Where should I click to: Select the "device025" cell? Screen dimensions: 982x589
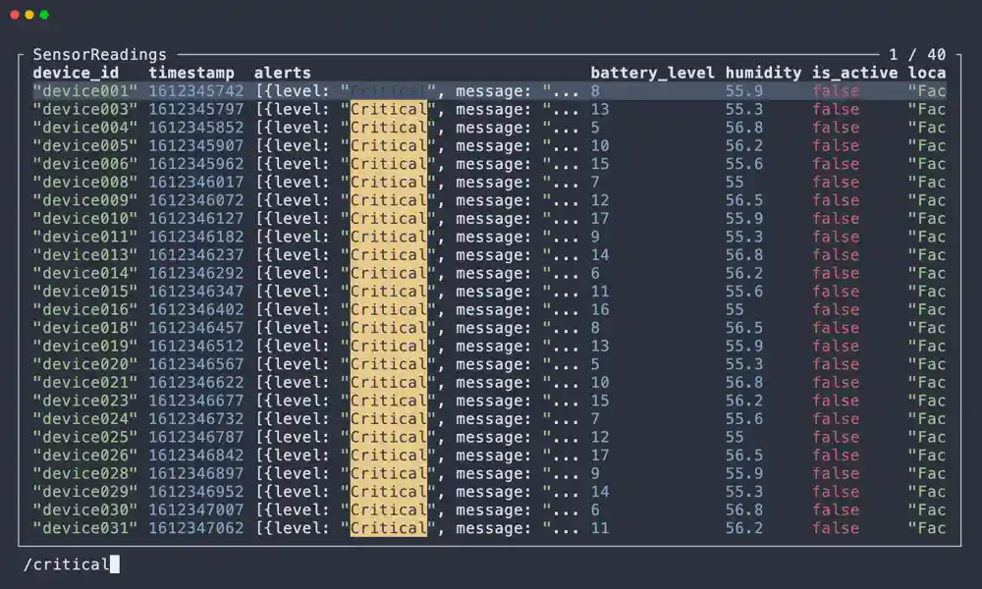coord(85,437)
